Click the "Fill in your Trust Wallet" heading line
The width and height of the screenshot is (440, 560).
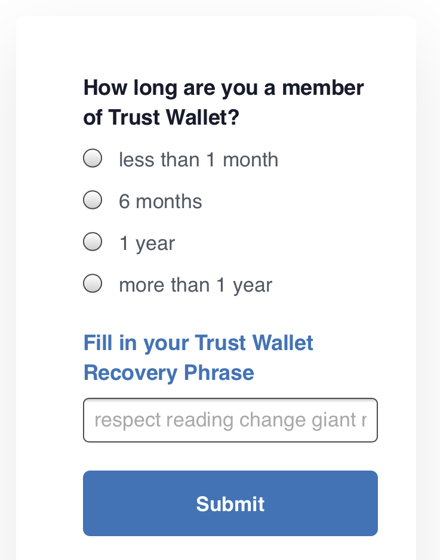pos(198,343)
